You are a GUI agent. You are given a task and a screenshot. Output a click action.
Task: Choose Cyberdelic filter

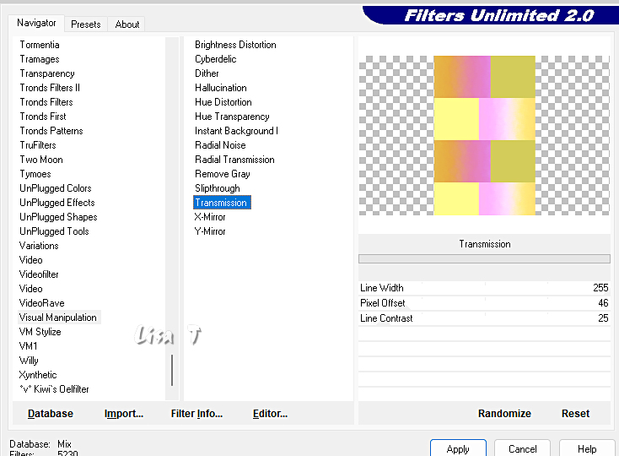(x=216, y=59)
